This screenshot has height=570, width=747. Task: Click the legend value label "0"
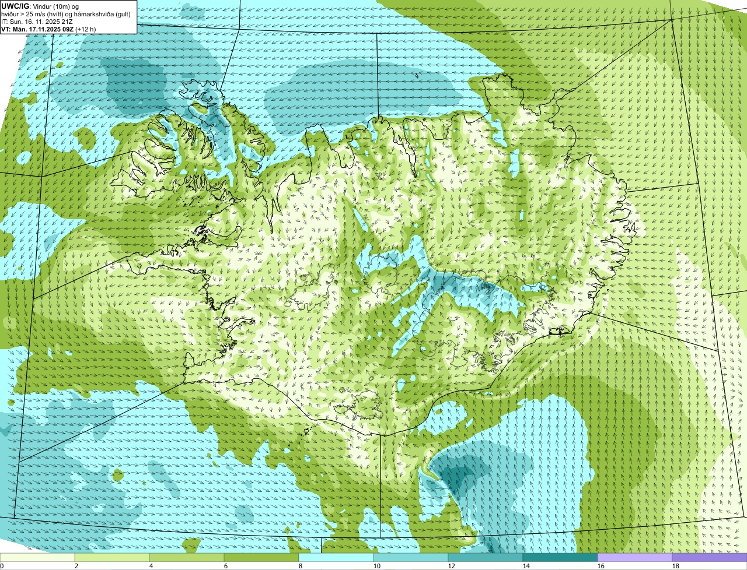tap(2, 566)
